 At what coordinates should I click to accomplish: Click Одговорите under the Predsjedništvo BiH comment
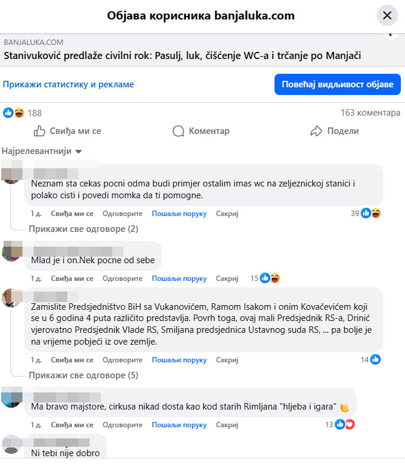click(x=123, y=360)
